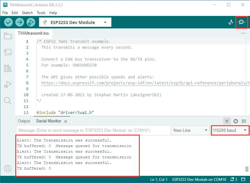
Task: Close the Serial Monitor tab
Action: pos(66,121)
